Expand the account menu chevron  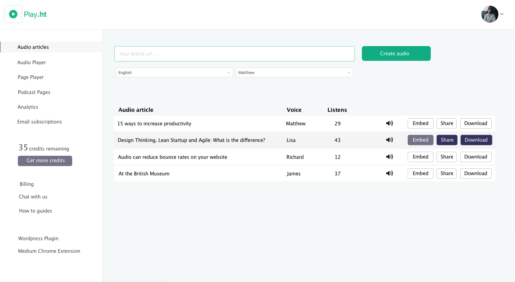pyautogui.click(x=502, y=14)
